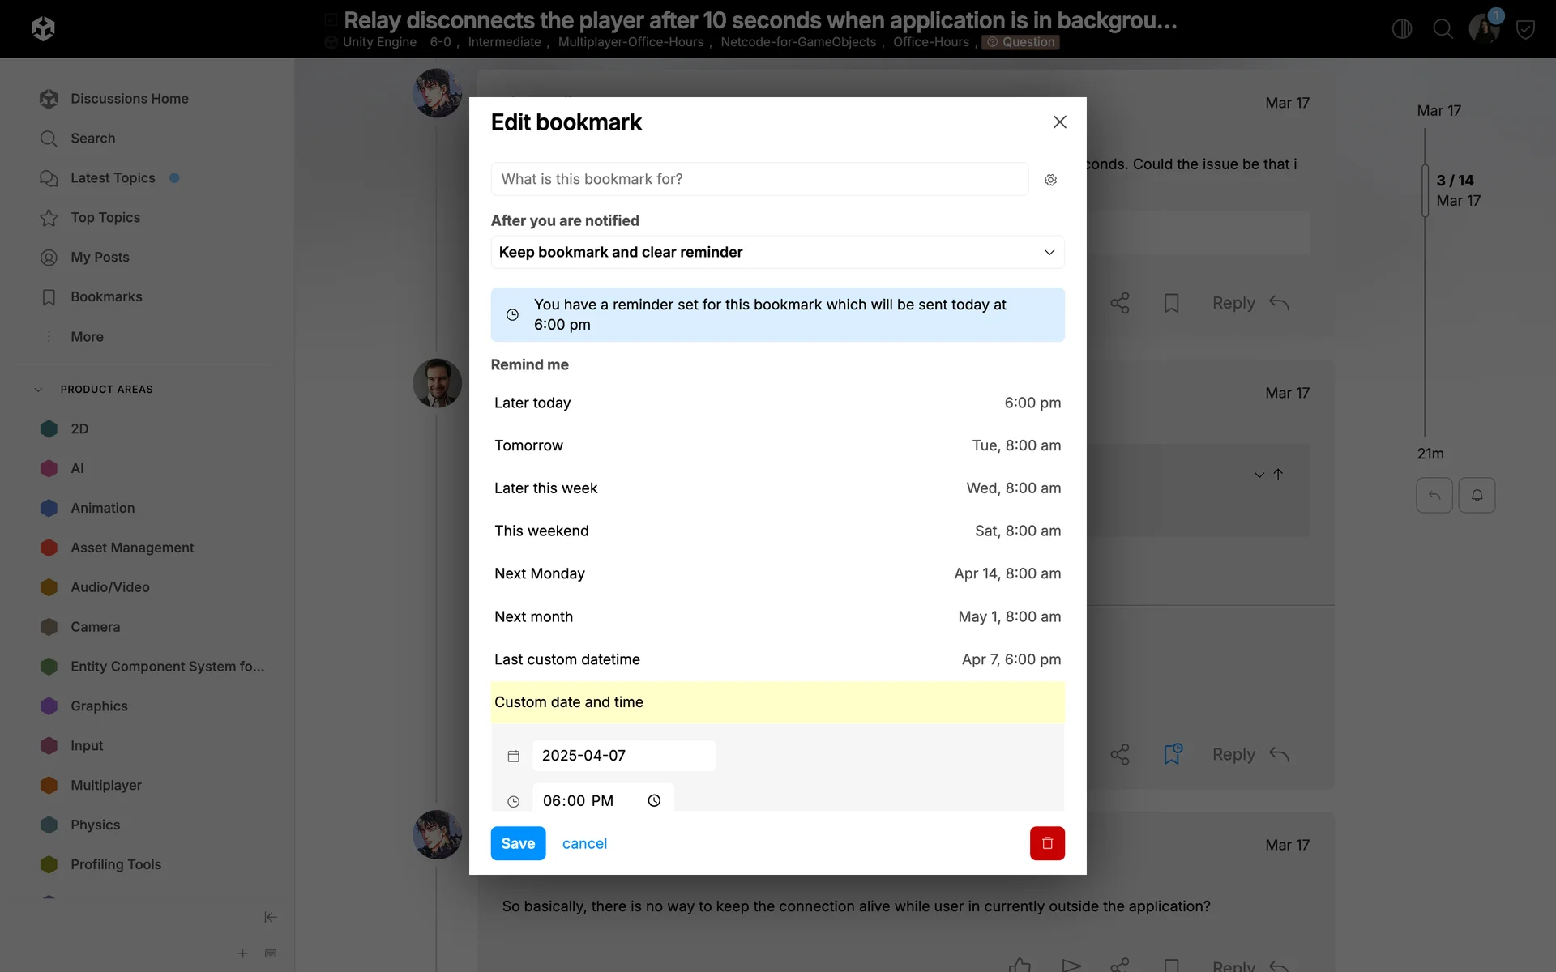1556x972 pixels.
Task: Toggle the dark/light theme icon
Action: tap(1401, 29)
